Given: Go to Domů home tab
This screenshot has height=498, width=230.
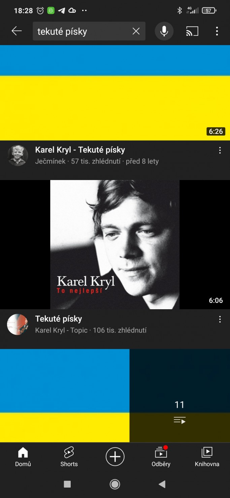Looking at the screenshot, I should [x=23, y=457].
